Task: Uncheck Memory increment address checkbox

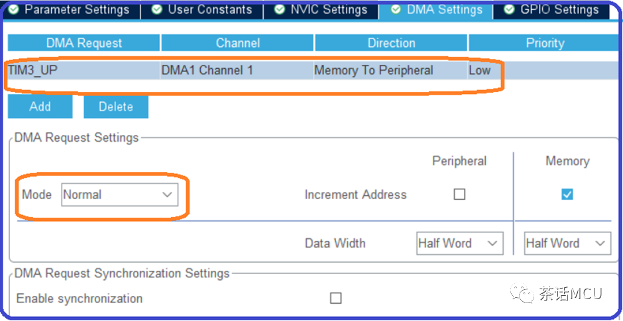Action: (567, 195)
